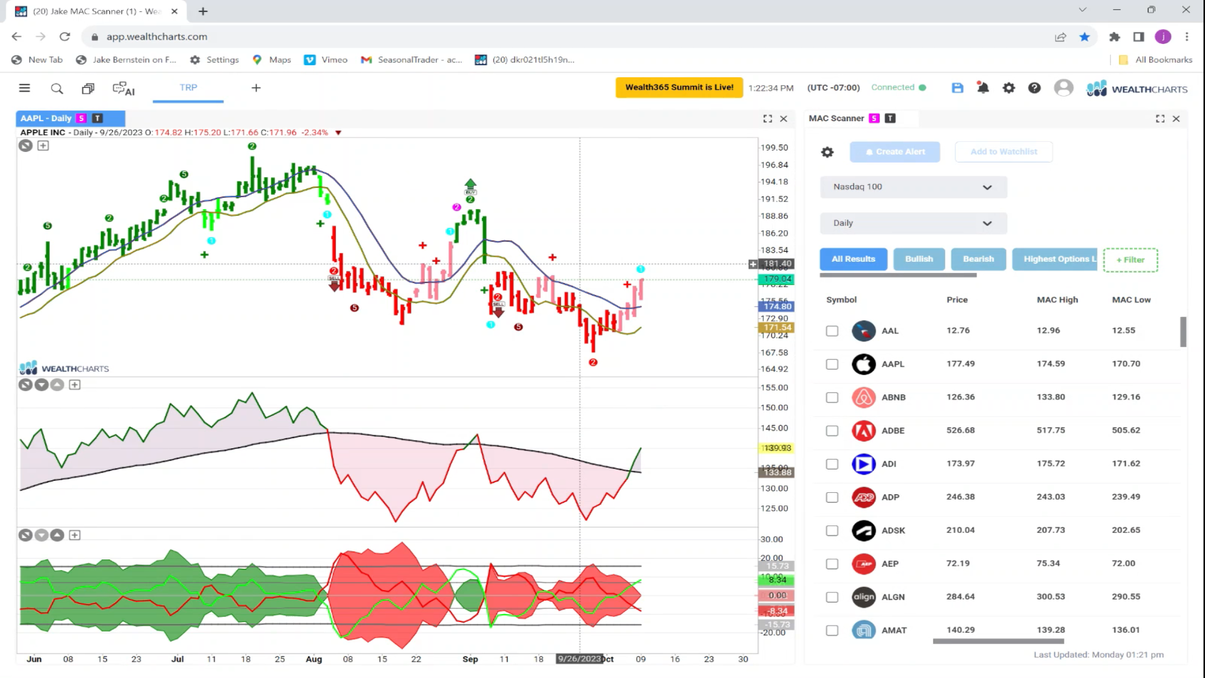Open the Chrome three-dot menu
Image resolution: width=1205 pixels, height=678 pixels.
1187,37
